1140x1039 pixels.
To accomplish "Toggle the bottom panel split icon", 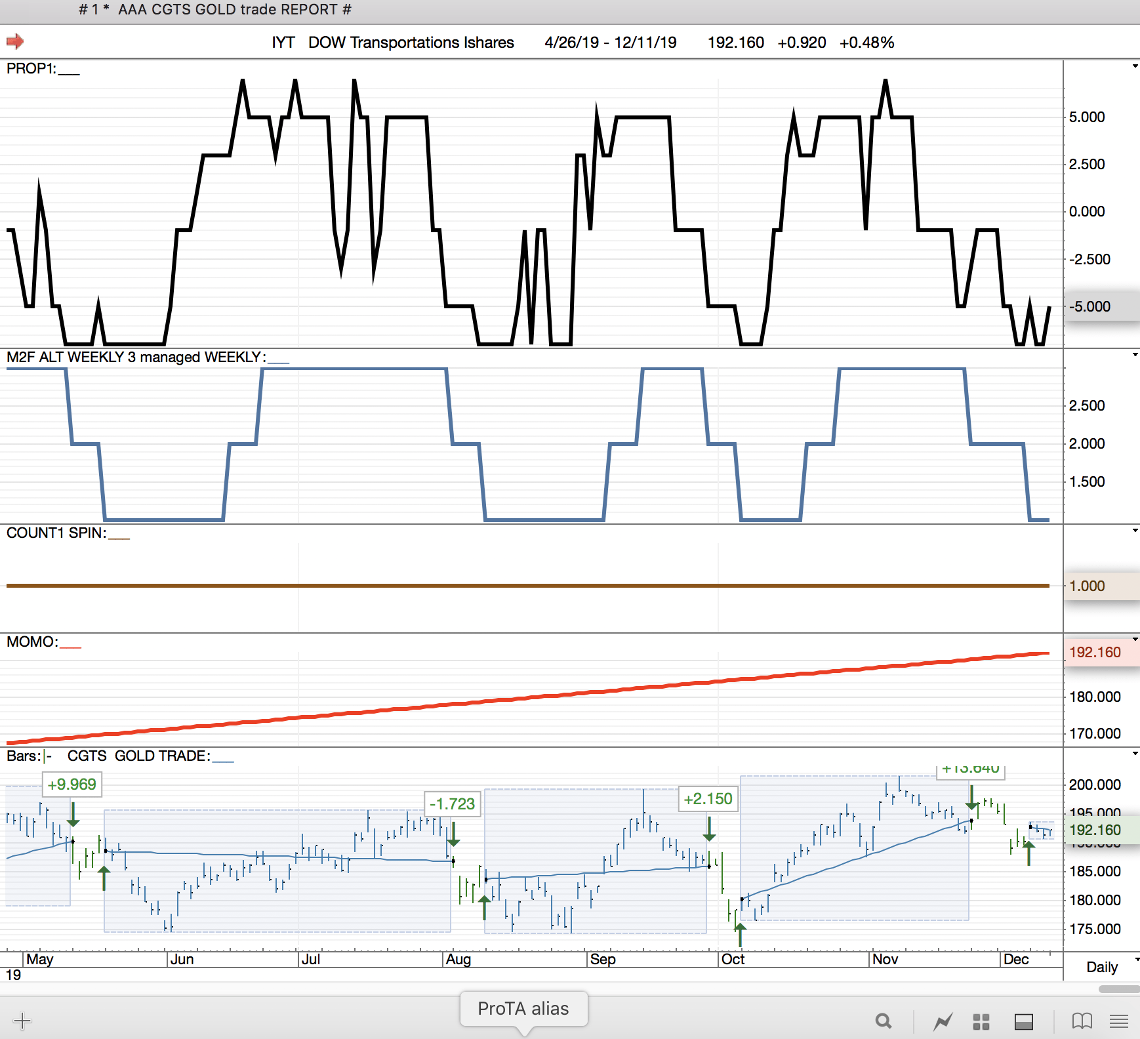I will 1023,1021.
